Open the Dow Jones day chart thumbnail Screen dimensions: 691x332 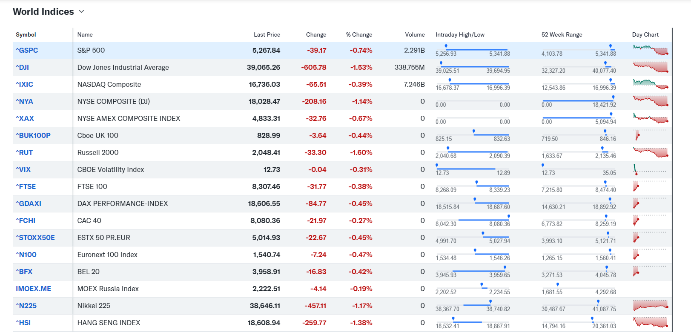click(651, 67)
